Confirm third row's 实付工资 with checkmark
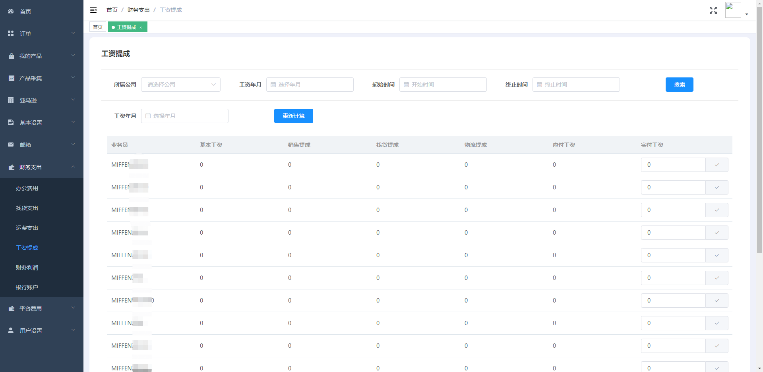The height and width of the screenshot is (372, 763). pyautogui.click(x=717, y=210)
